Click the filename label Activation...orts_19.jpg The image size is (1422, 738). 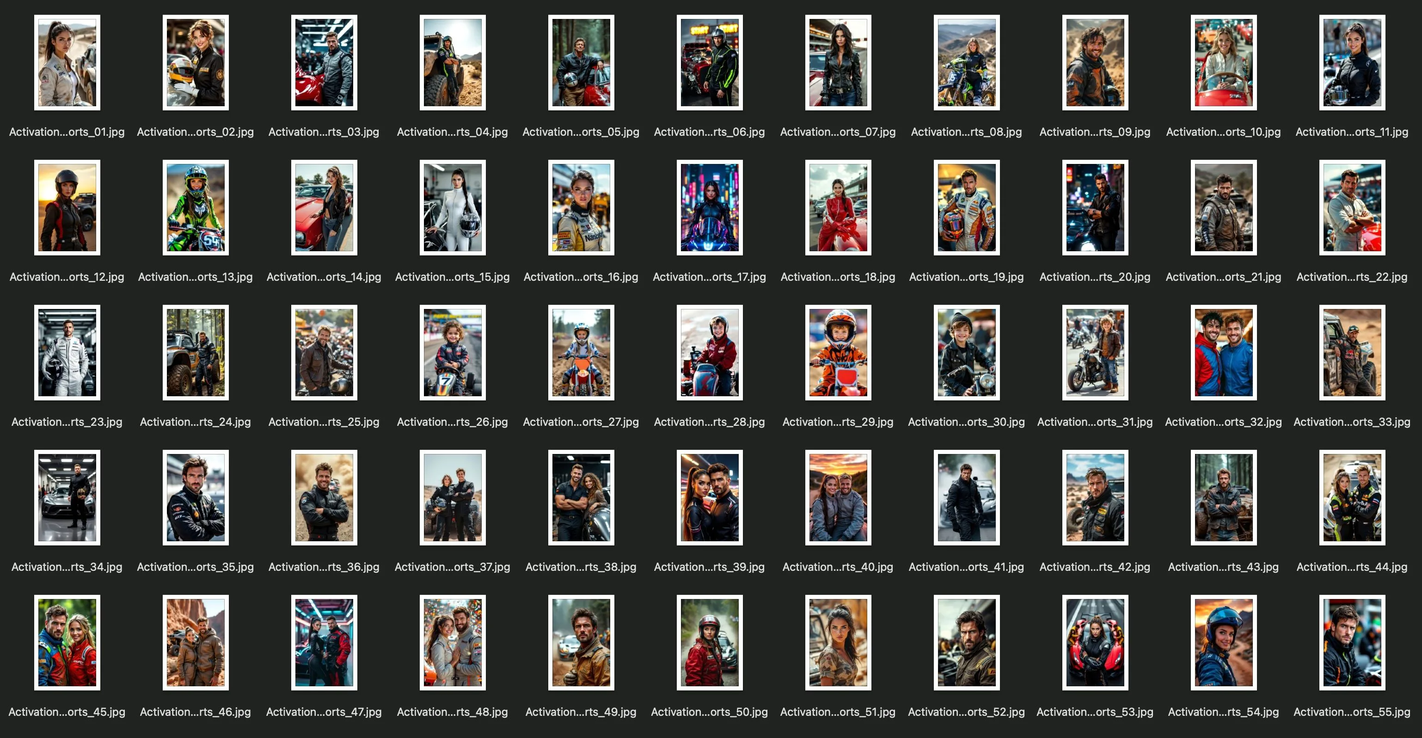pos(966,277)
